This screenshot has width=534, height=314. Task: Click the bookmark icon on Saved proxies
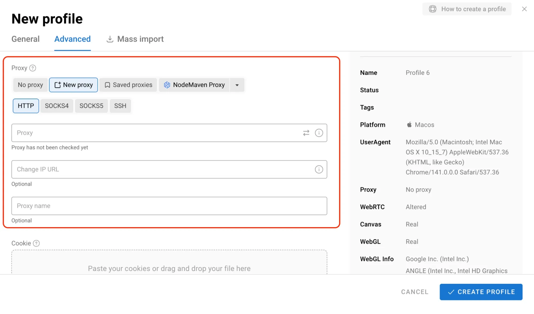107,85
